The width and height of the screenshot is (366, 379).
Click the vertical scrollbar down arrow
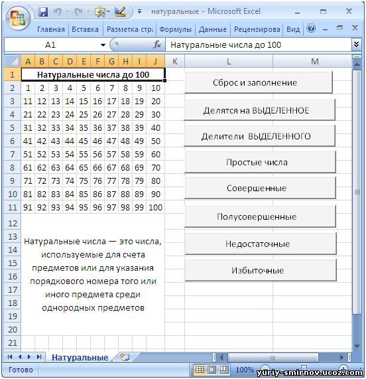[357, 346]
